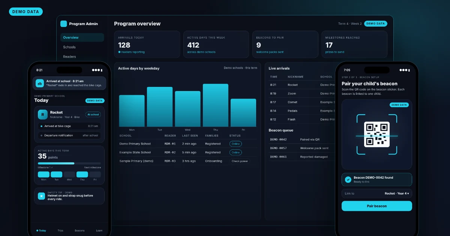Switch to the Learn tab on the phone

99,230
